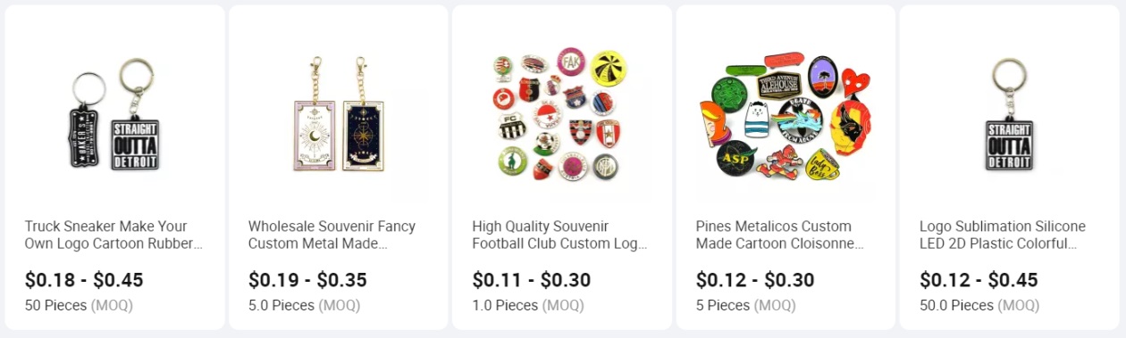Click the $0.19 - $0.35 price
The image size is (1126, 338).
coord(307,280)
